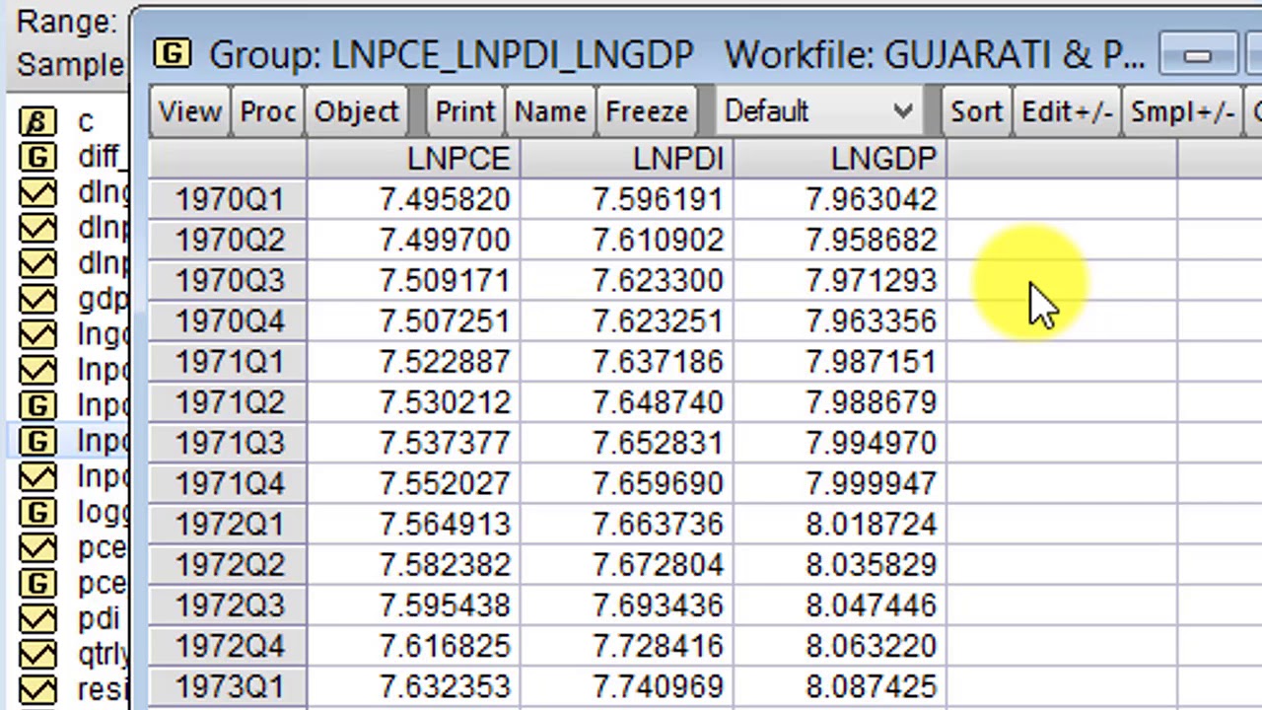
Task: Click the Name button
Action: pyautogui.click(x=550, y=111)
